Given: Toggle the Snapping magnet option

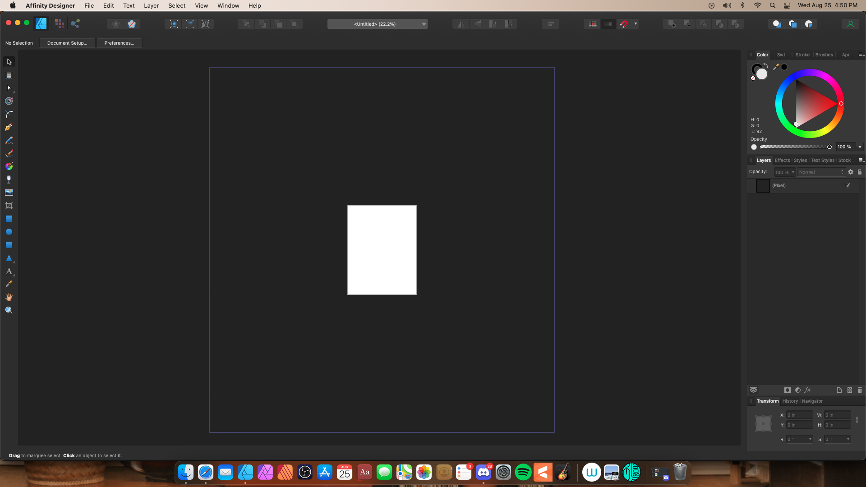Looking at the screenshot, I should (624, 23).
